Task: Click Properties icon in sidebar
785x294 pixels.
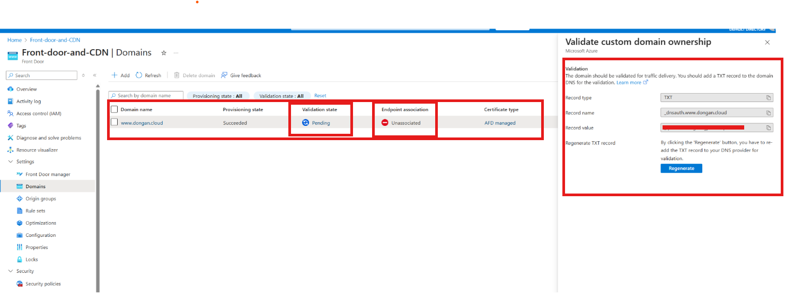Action: (20, 247)
